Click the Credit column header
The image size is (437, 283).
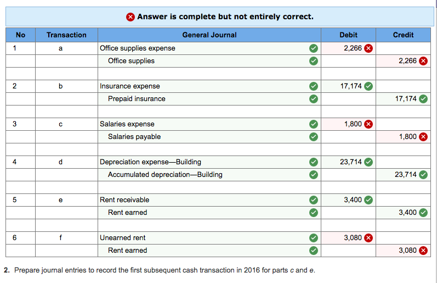(x=404, y=35)
